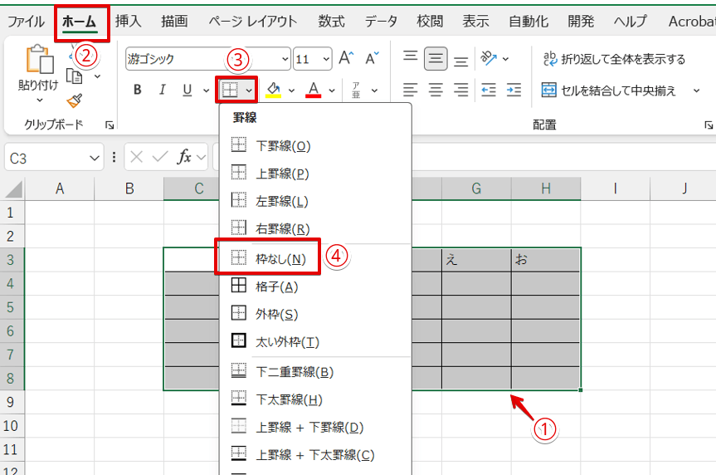This screenshot has height=475, width=716.
Task: Open fill color dropdown arrow
Action: point(291,91)
